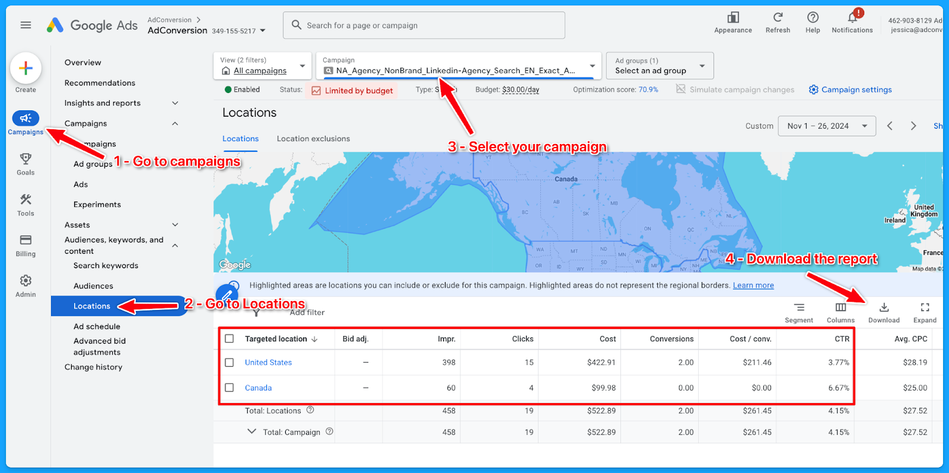The height and width of the screenshot is (473, 949).
Task: Open the date range dropdown
Action: pyautogui.click(x=827, y=126)
